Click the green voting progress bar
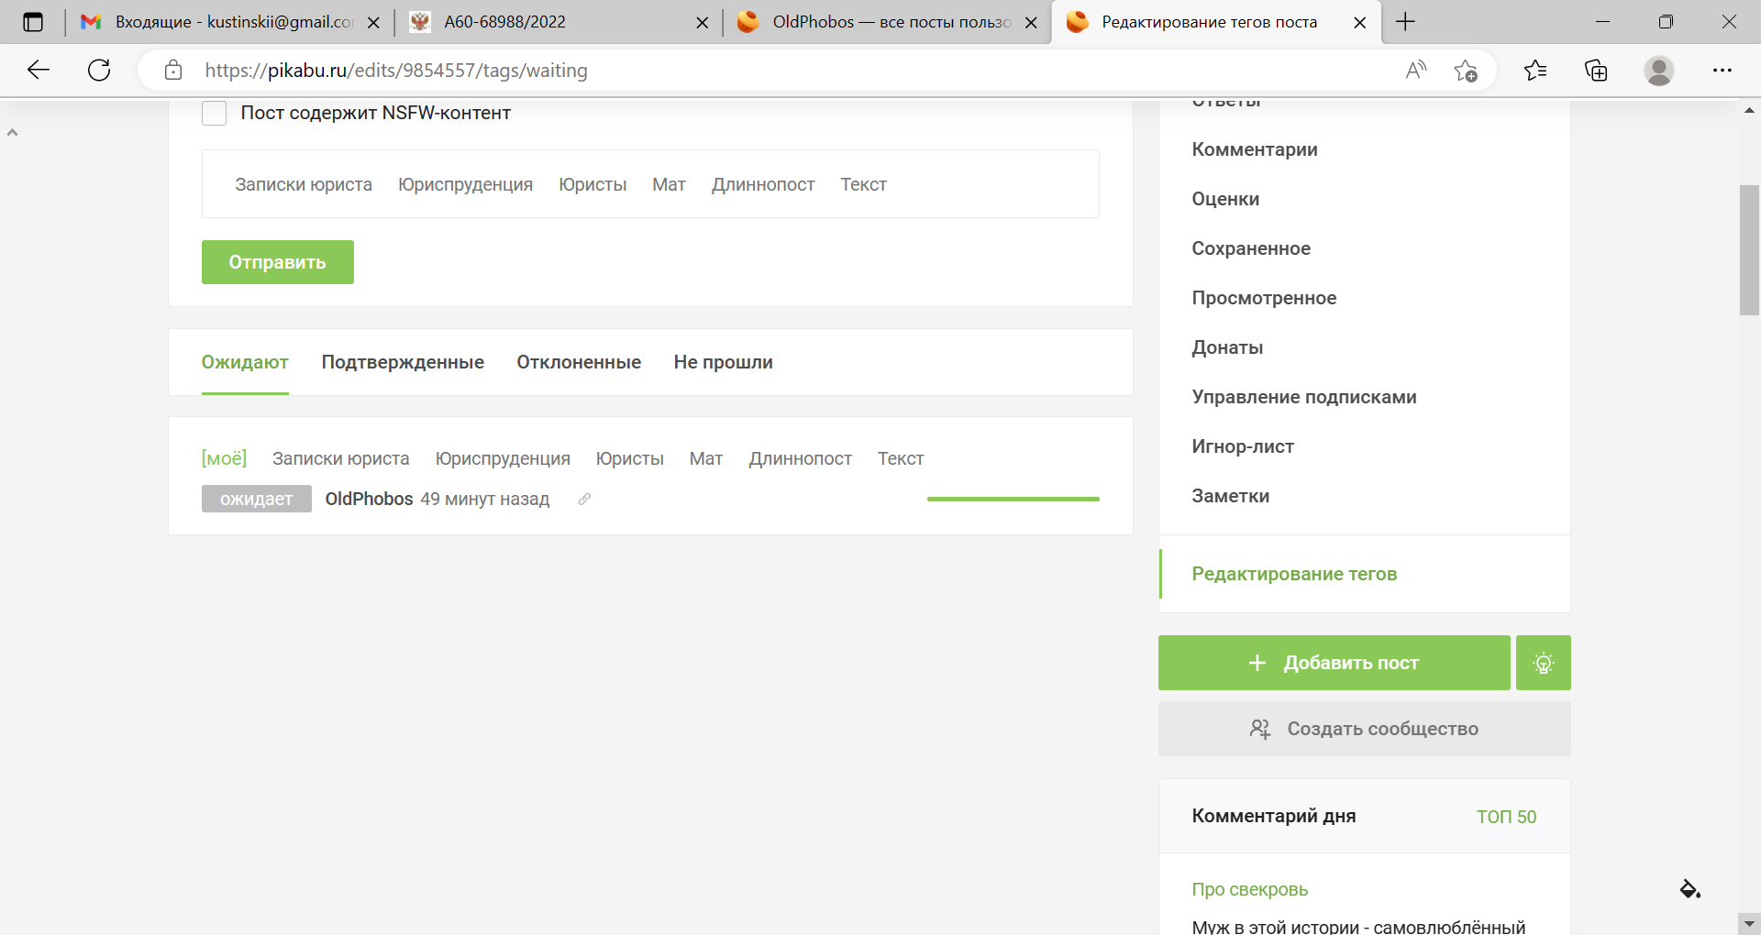The width and height of the screenshot is (1761, 935). (x=1013, y=499)
